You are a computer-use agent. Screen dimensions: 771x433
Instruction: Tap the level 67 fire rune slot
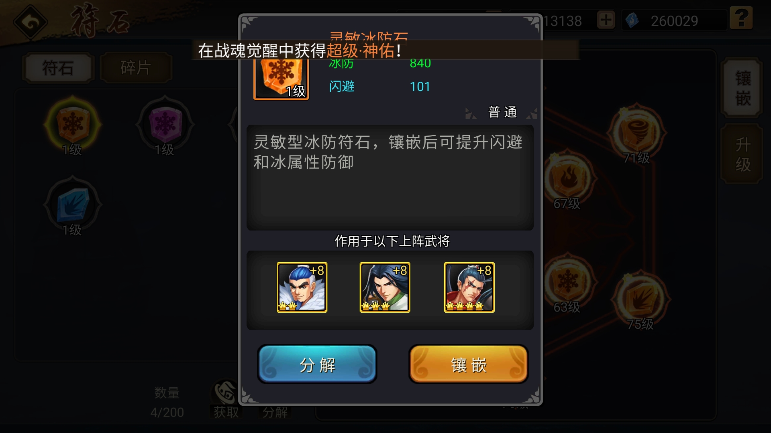click(567, 178)
